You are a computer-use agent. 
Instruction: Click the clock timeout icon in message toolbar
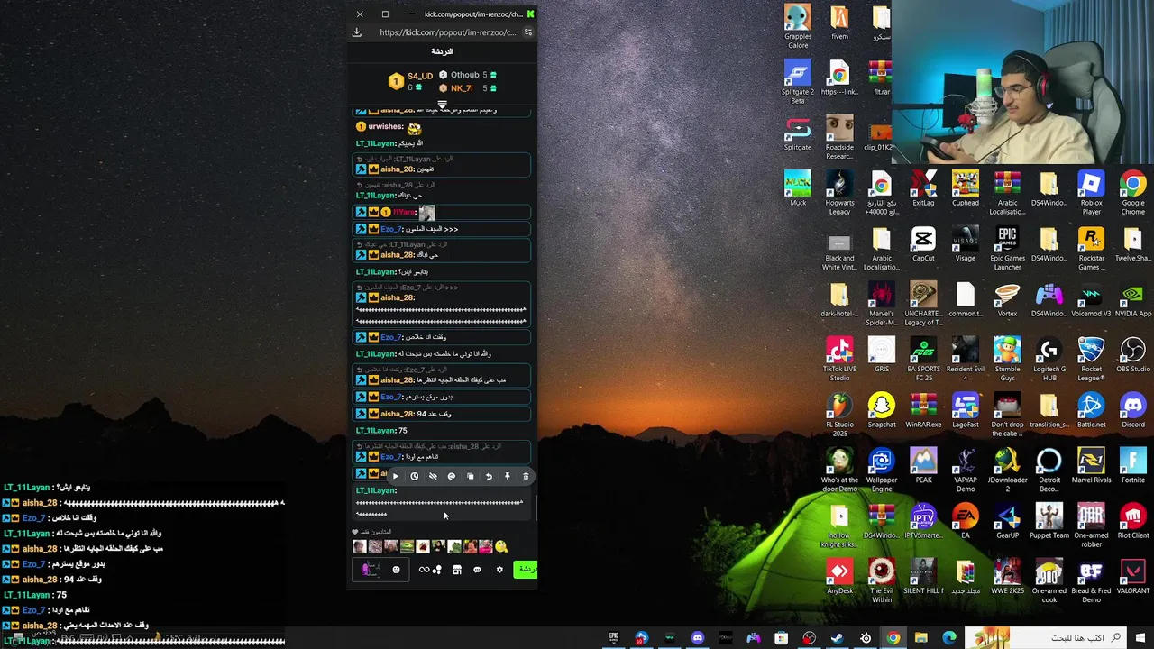[414, 476]
